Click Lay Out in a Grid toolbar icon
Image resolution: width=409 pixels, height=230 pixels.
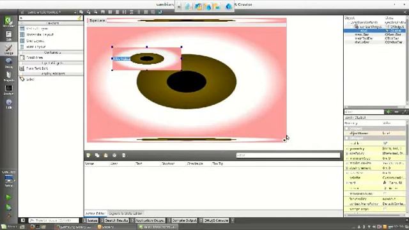pos(146,12)
